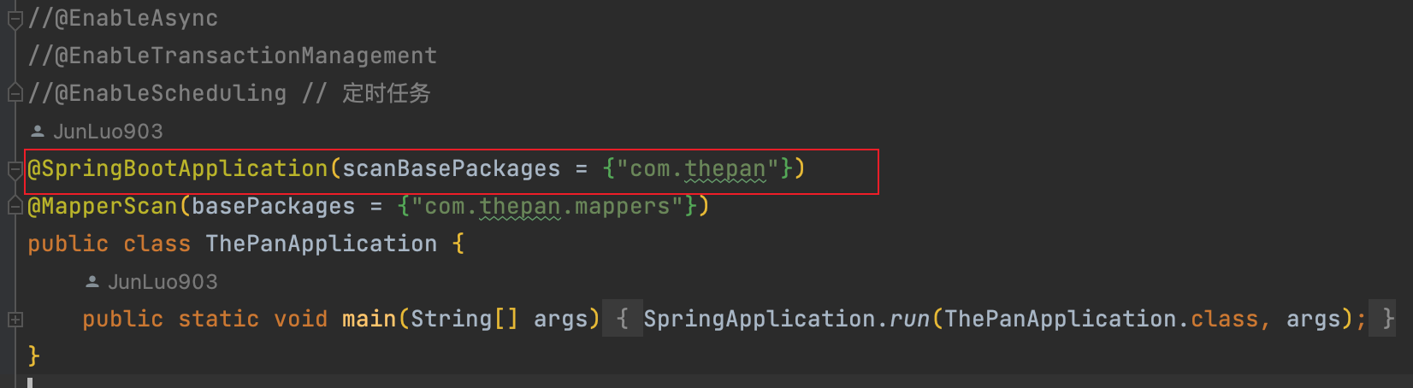Click the //@EnableTransactionManagement comment line
The height and width of the screenshot is (388, 1413).
233,56
